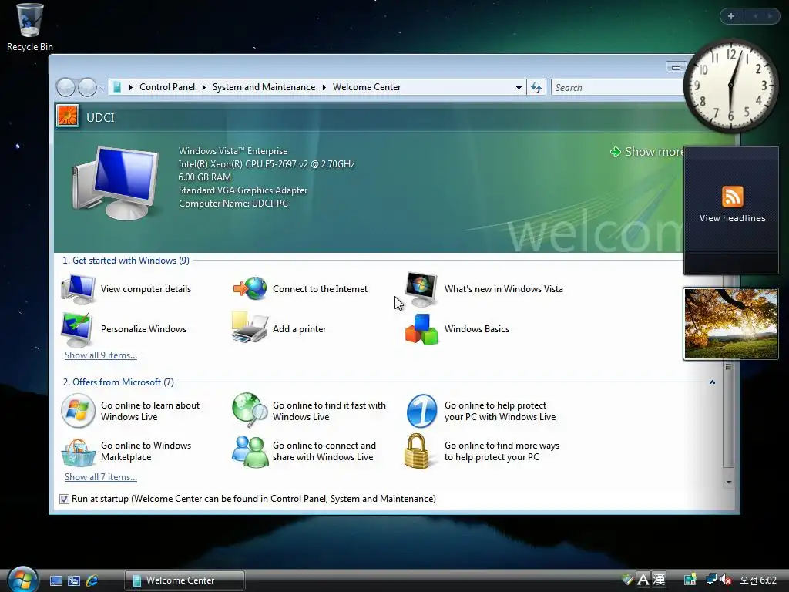
Task: Click the Computer Name: UDCI-PC text
Action: click(233, 203)
